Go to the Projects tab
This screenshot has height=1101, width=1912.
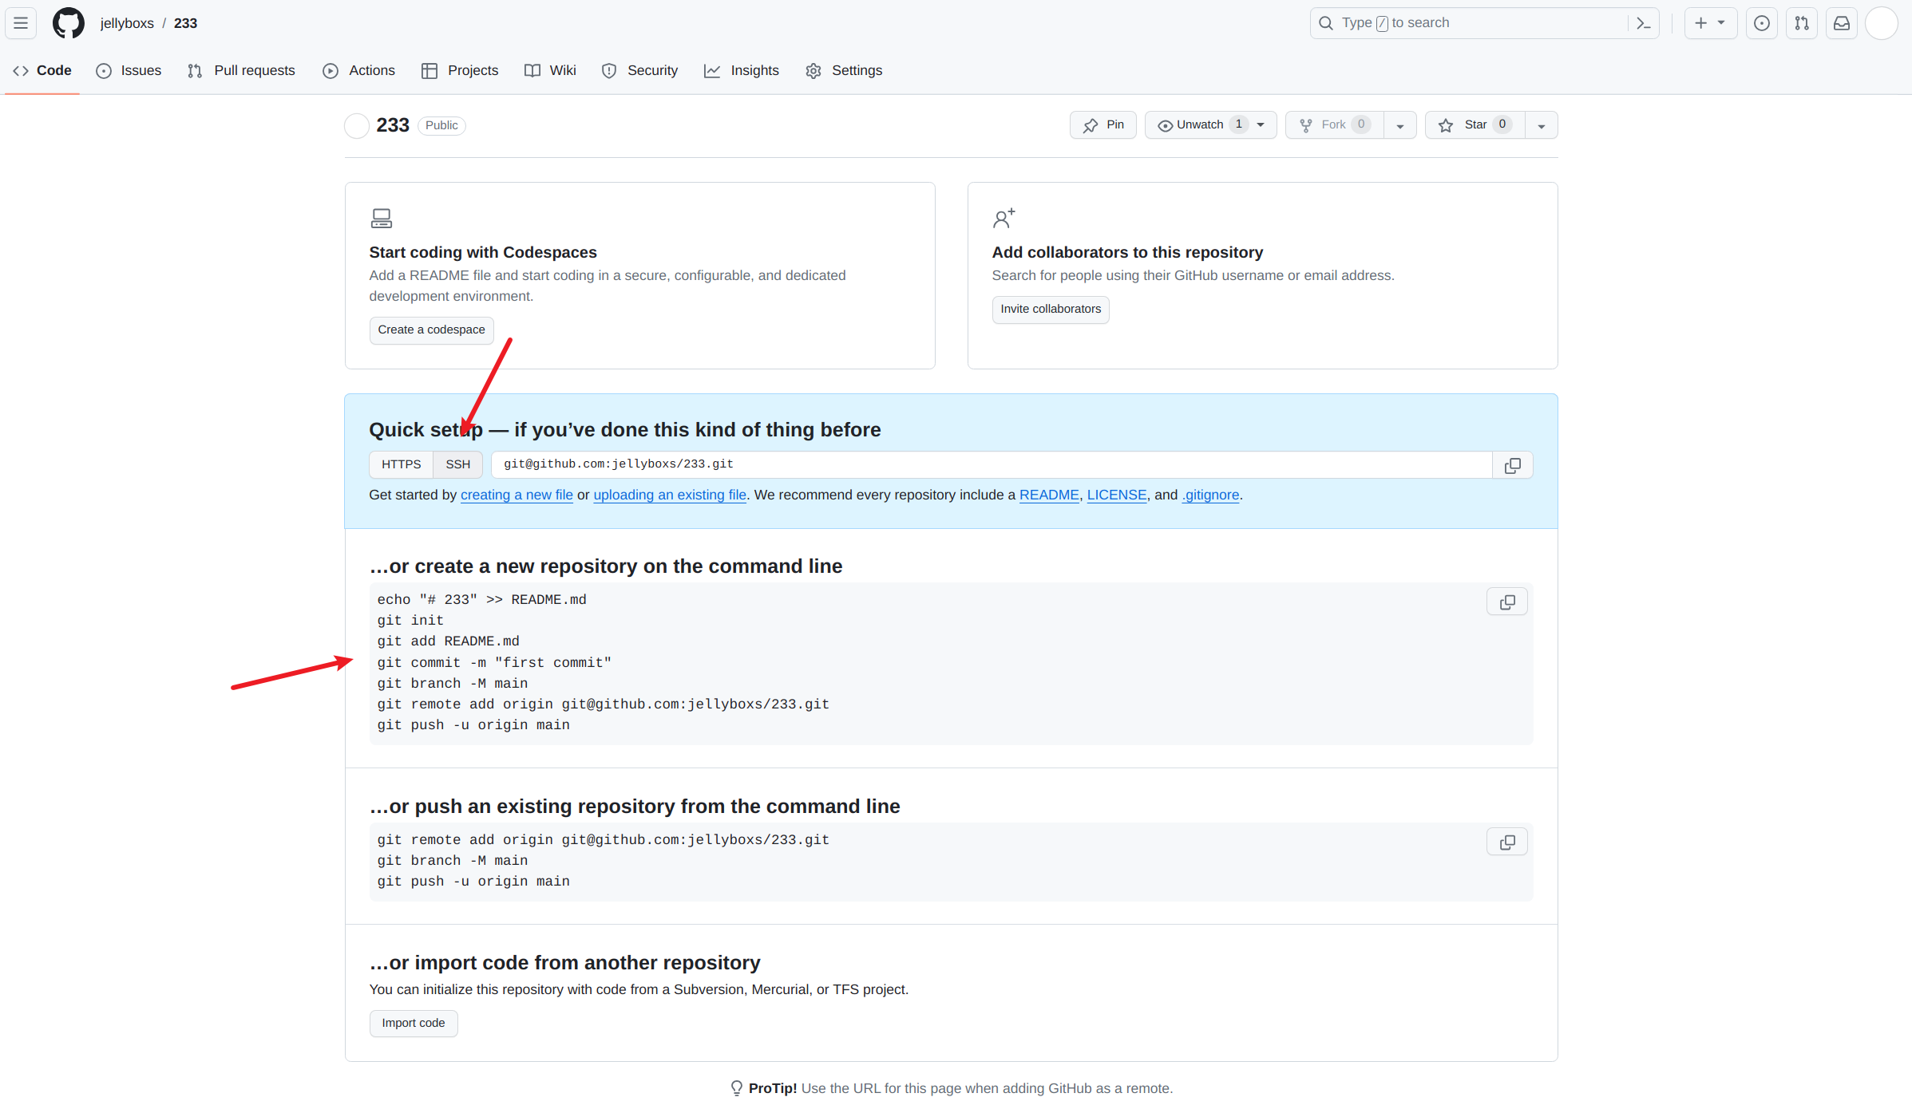[x=460, y=71]
